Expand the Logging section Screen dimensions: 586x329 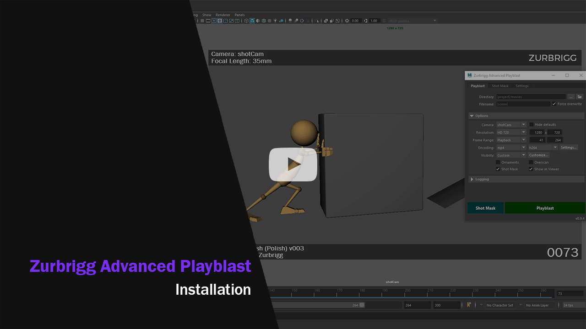(x=472, y=179)
